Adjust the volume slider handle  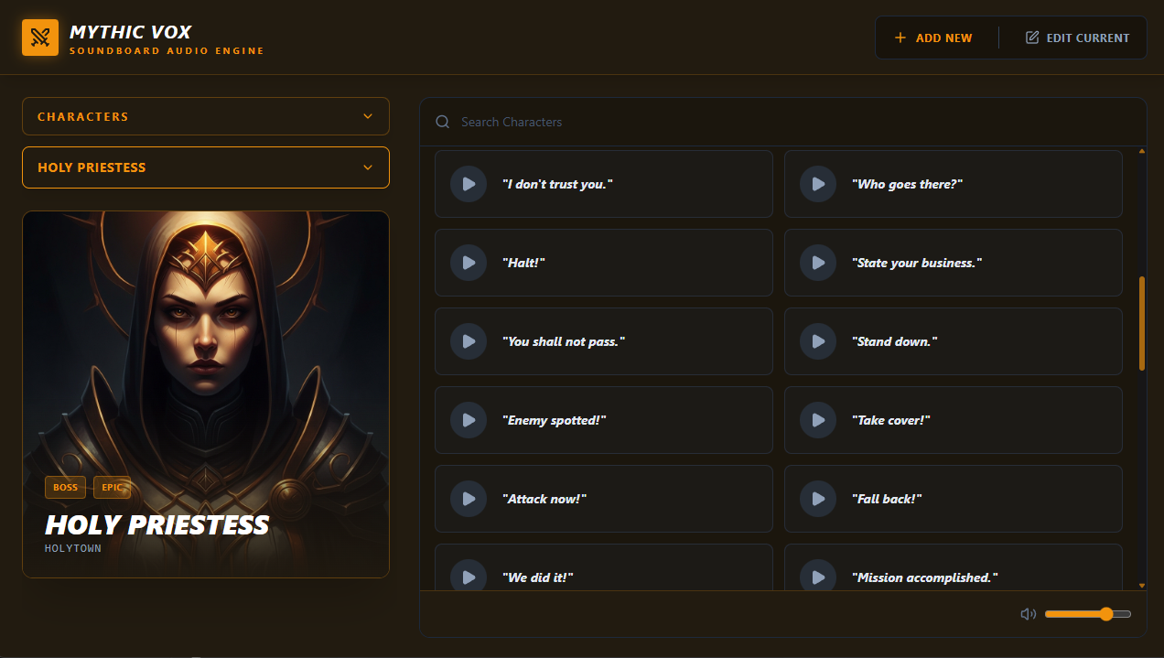[1106, 614]
